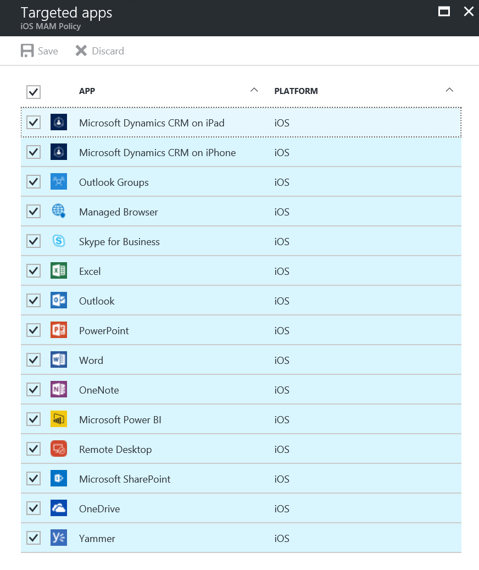Screen dimensions: 479x570
Task: Click the Microsoft Power BI icon
Action: [59, 419]
